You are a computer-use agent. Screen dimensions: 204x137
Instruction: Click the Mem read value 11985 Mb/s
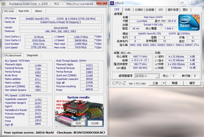pos(81,44)
